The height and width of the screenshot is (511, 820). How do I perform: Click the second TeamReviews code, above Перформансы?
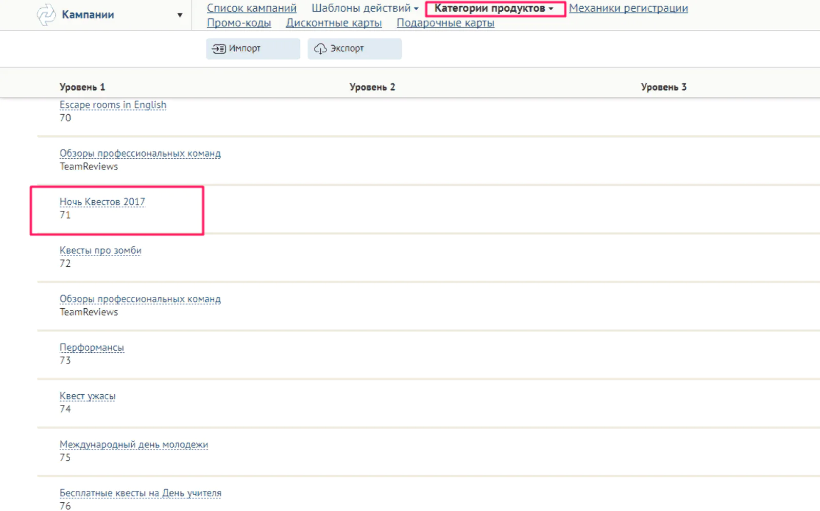[89, 312]
